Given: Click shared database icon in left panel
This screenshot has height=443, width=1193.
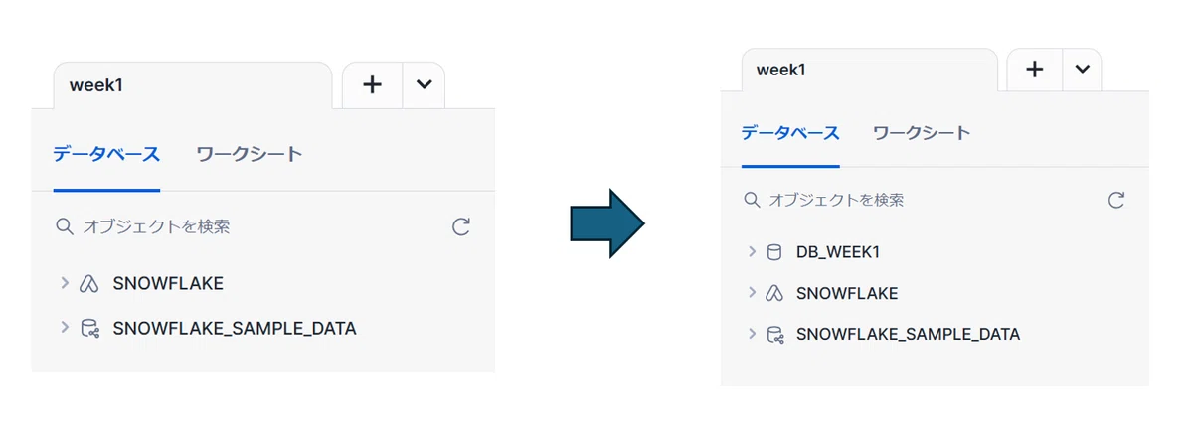Looking at the screenshot, I should coord(89,328).
